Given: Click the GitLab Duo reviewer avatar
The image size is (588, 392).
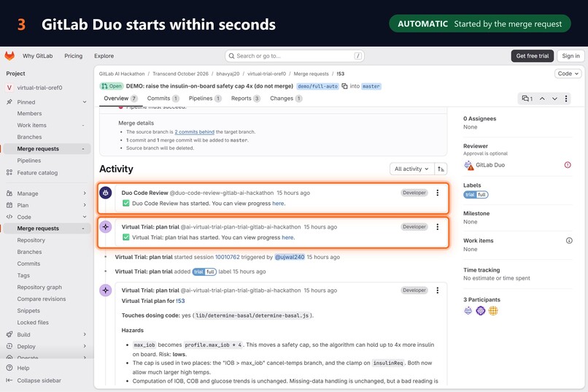Looking at the screenshot, I should (469, 165).
